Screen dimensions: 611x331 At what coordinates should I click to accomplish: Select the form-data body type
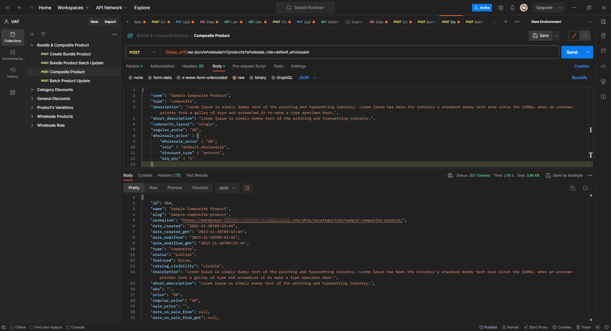[x=160, y=78]
